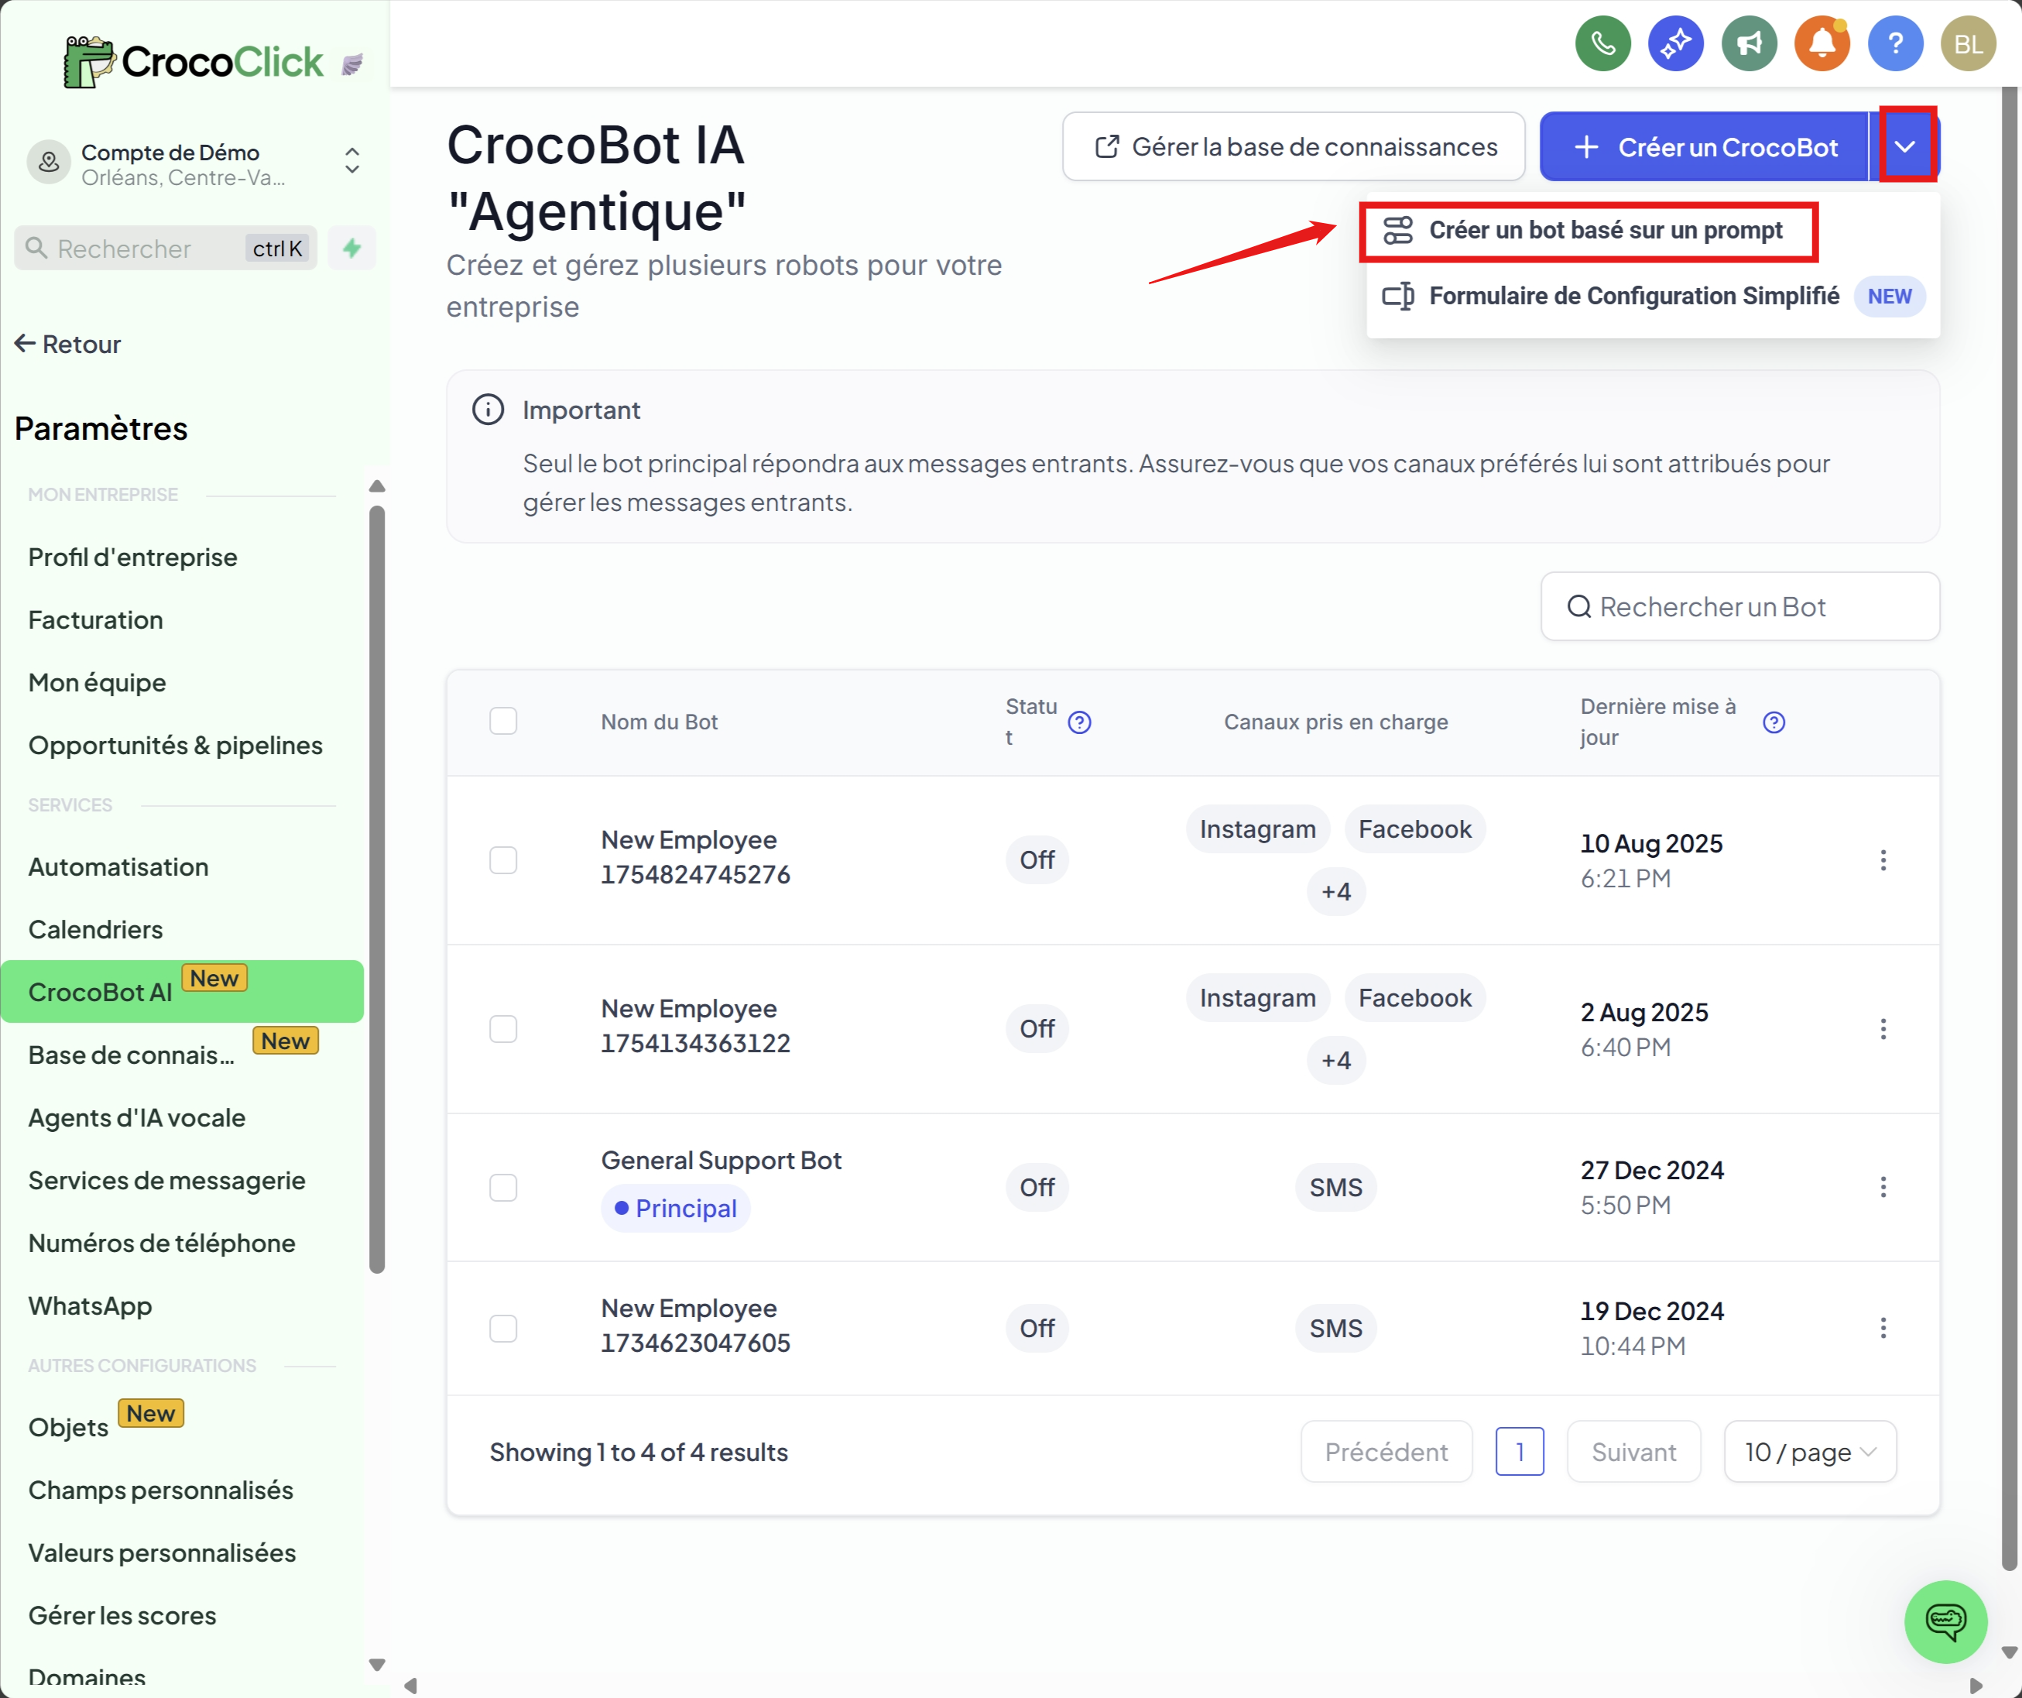Open the orange notifications bell

[x=1822, y=43]
